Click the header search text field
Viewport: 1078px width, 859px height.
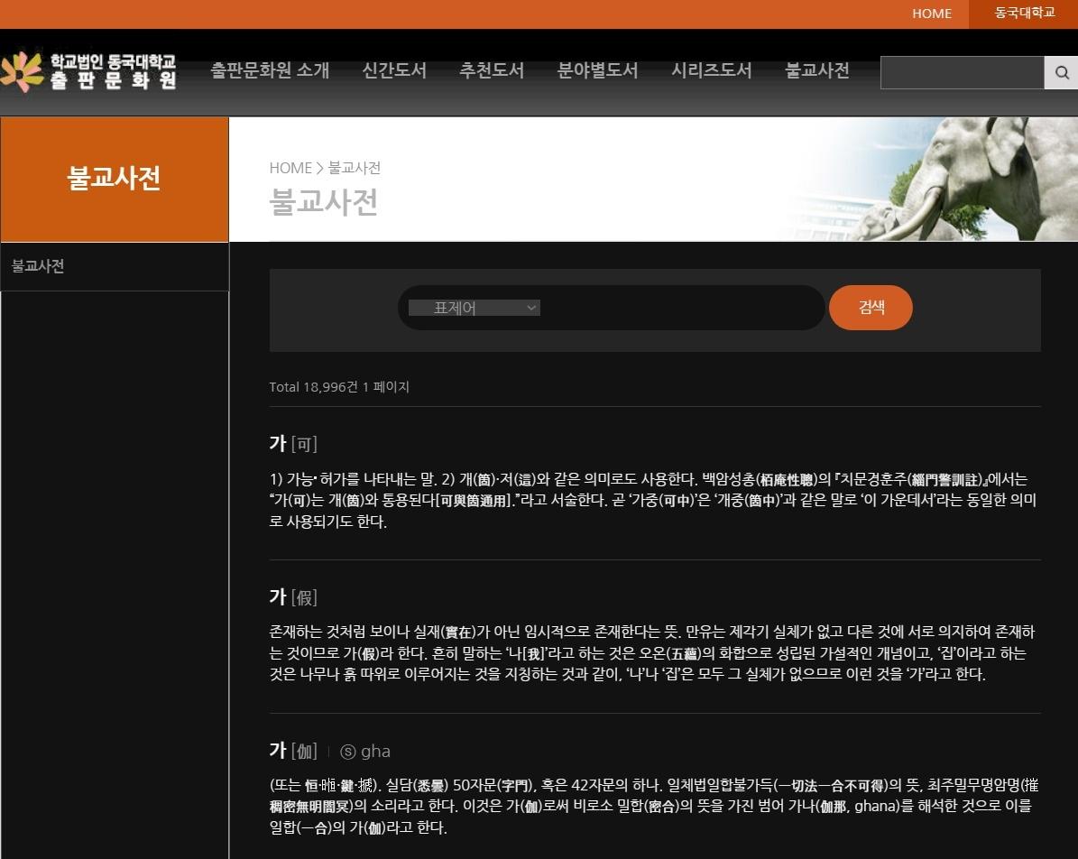coord(962,73)
